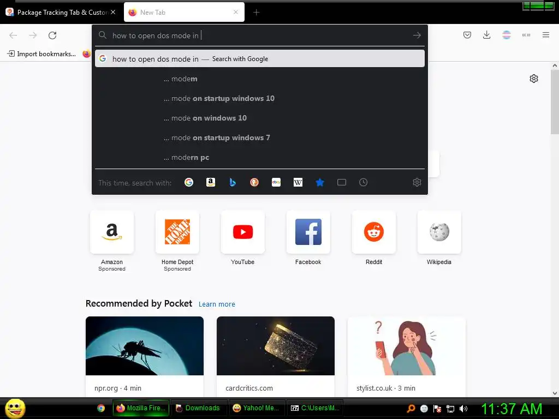The width and height of the screenshot is (559, 419).
Task: Search this time with eBay icon
Action: coord(276,182)
